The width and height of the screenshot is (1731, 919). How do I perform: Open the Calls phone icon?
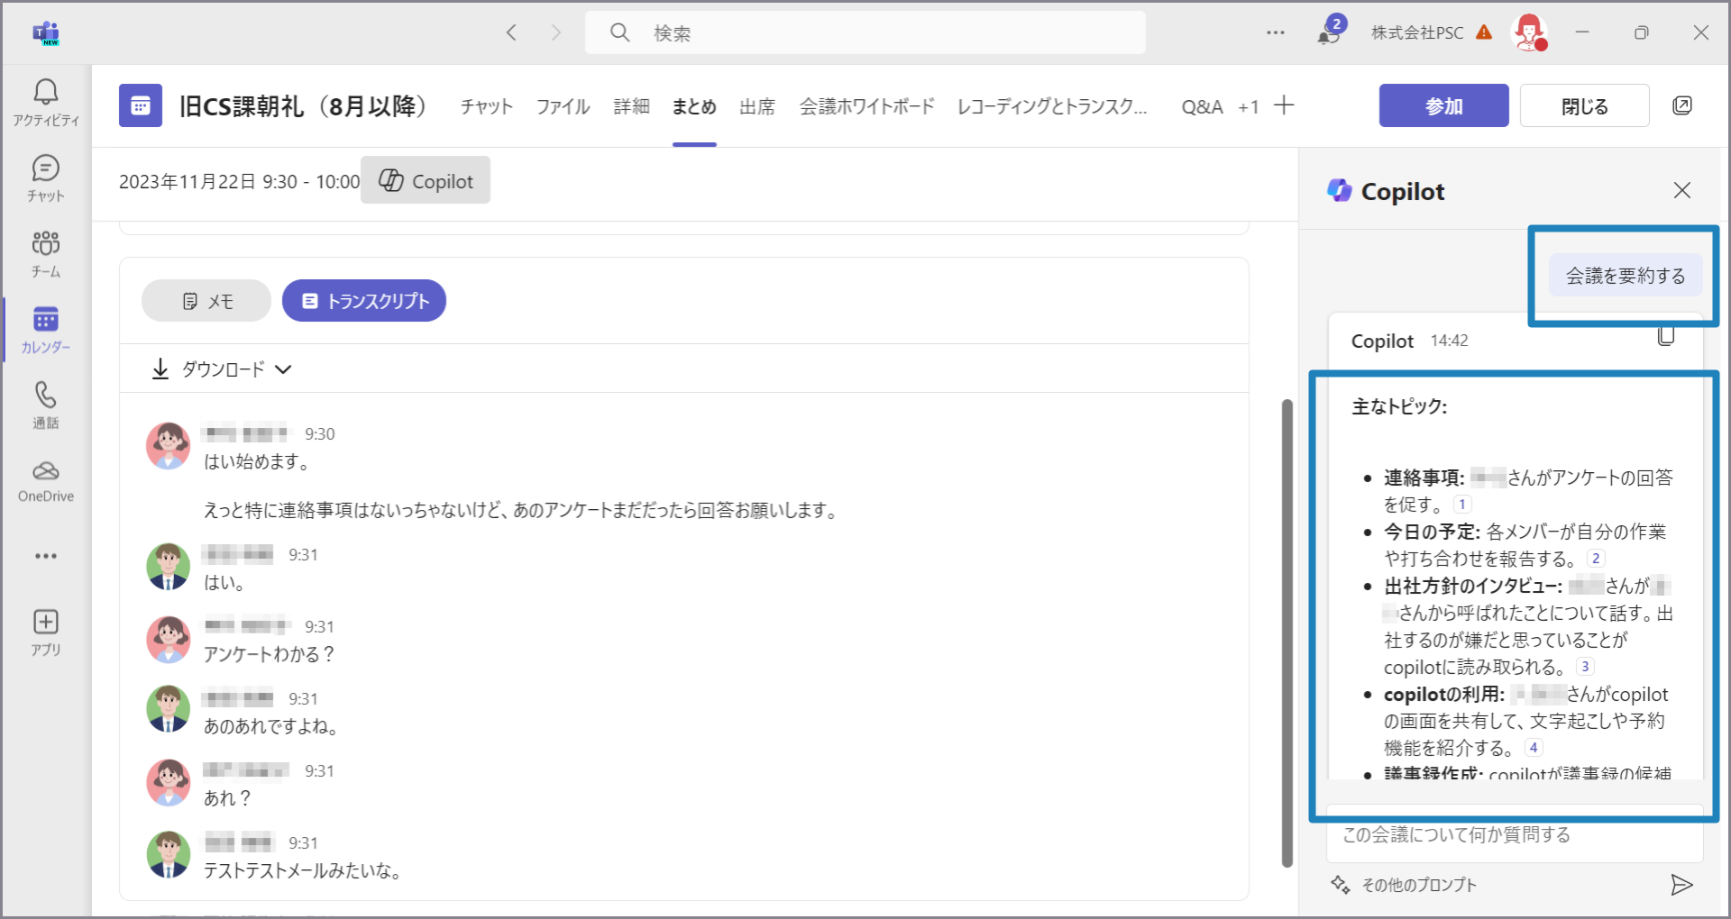(x=45, y=405)
